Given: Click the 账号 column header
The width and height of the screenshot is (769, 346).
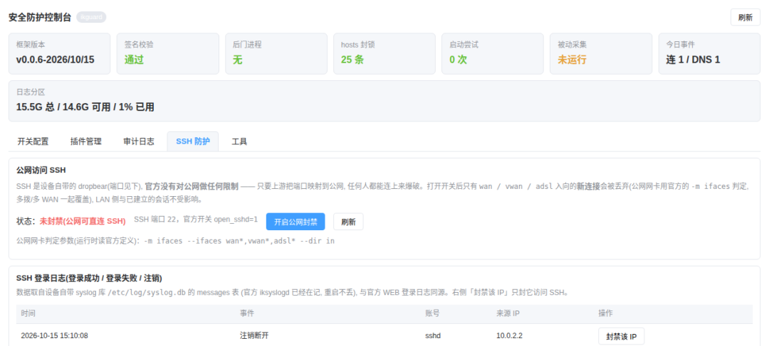Looking at the screenshot, I should tap(432, 313).
